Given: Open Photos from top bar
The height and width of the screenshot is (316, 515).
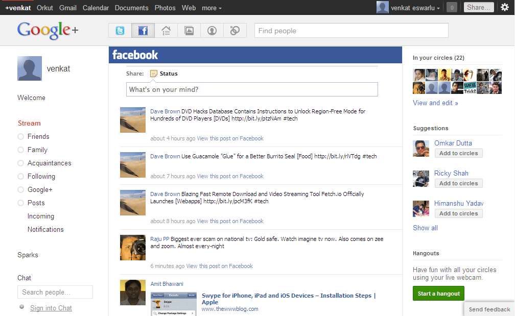Looking at the screenshot, I should coord(165,8).
